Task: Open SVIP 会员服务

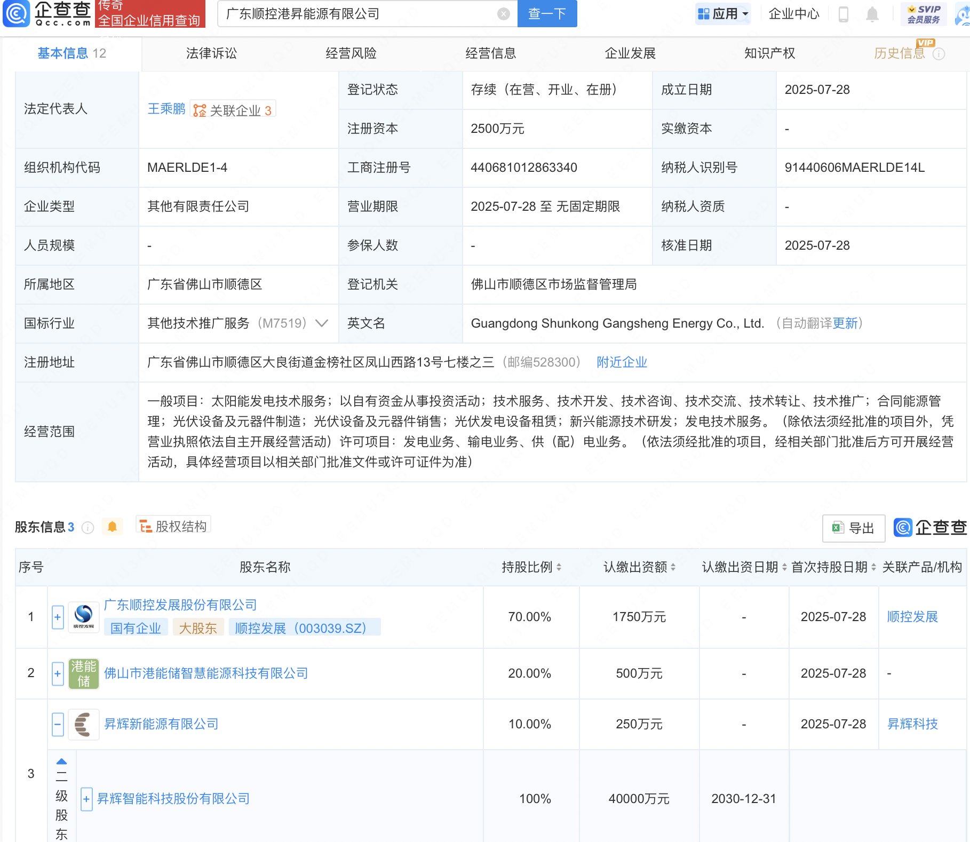Action: click(924, 14)
